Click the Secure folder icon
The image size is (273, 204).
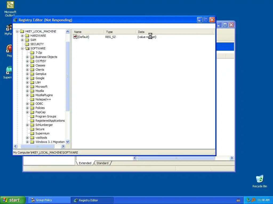click(x=32, y=129)
